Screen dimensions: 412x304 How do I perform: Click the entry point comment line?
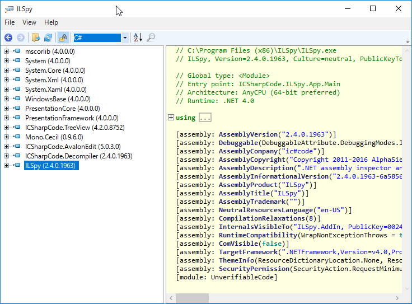258,84
